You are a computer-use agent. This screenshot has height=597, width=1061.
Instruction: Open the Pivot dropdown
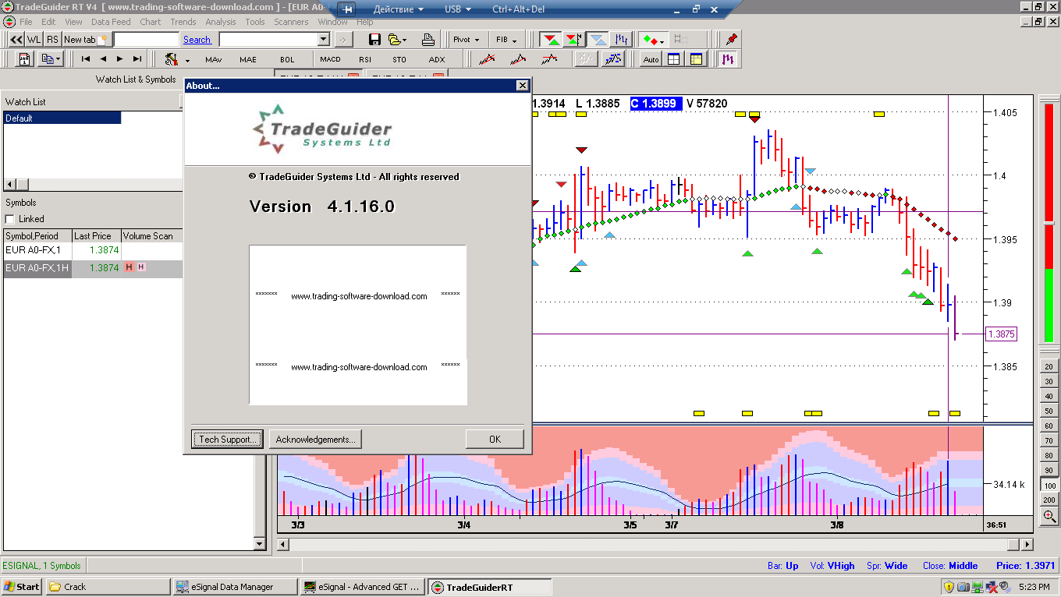pyautogui.click(x=467, y=40)
